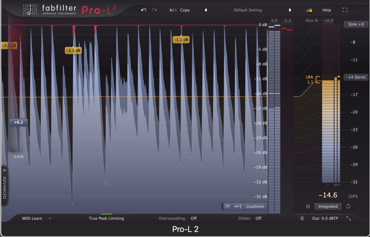This screenshot has height=237, width=370.
Task: Click the redo arrow icon
Action: coord(154,10)
